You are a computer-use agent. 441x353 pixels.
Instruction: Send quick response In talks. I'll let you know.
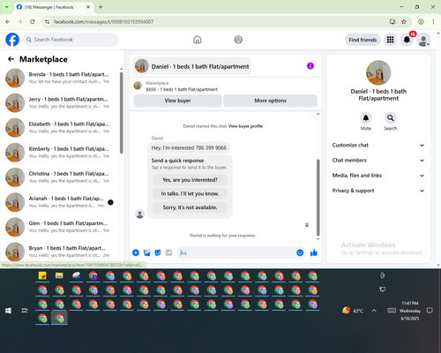[x=190, y=193]
